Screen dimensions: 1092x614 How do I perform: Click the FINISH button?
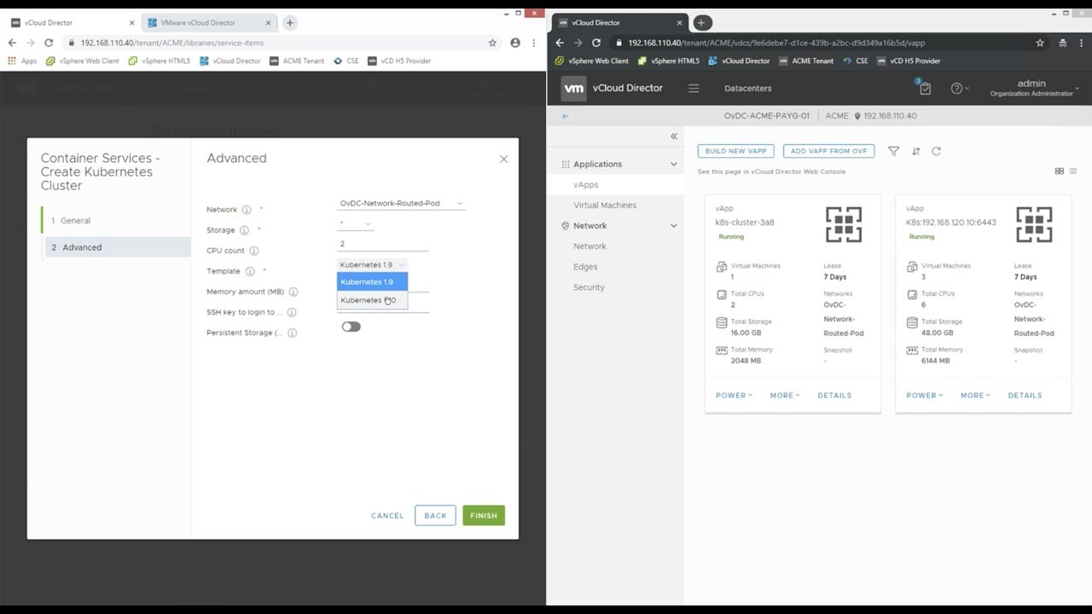click(483, 515)
